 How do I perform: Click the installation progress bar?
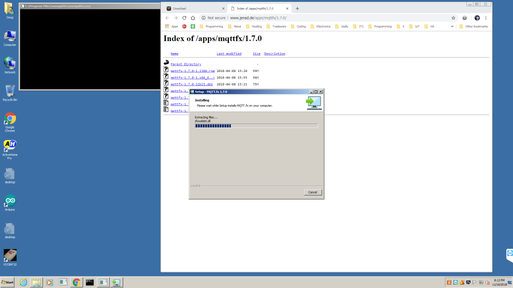(x=256, y=125)
